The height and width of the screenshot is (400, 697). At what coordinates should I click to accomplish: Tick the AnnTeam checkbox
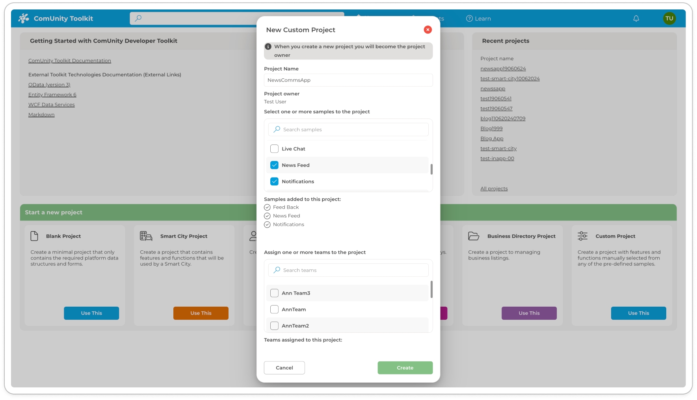click(274, 309)
